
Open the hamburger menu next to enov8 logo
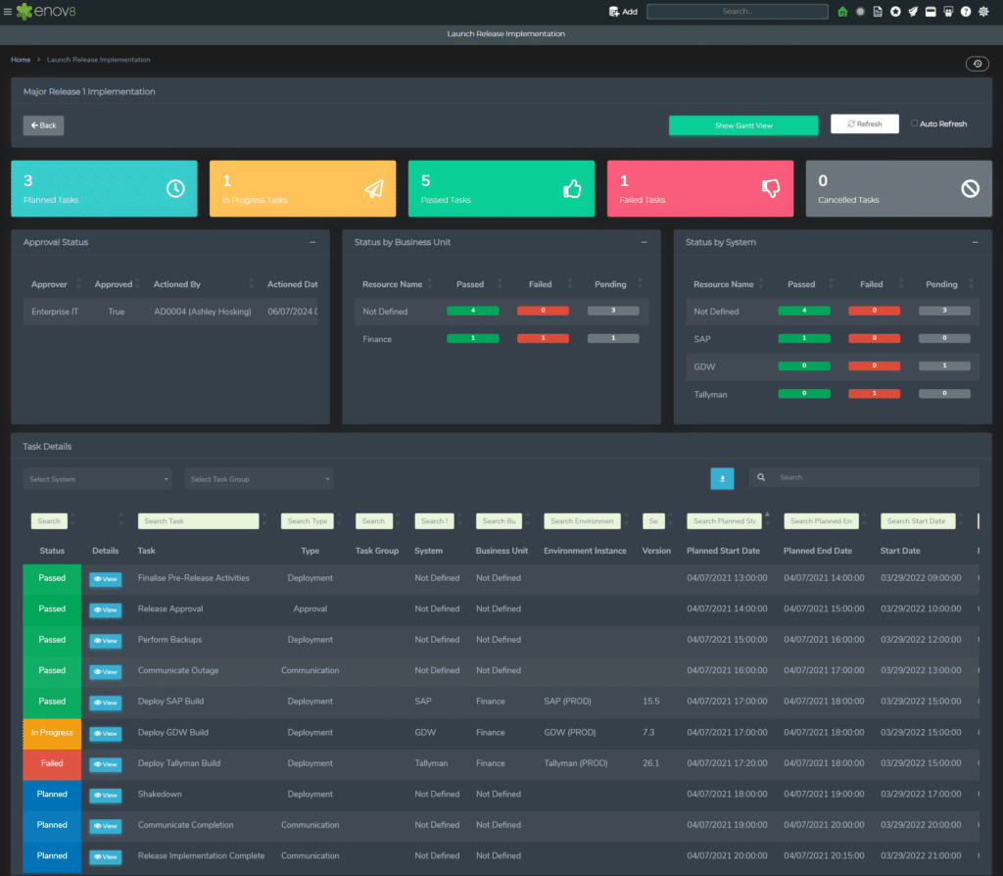[8, 12]
